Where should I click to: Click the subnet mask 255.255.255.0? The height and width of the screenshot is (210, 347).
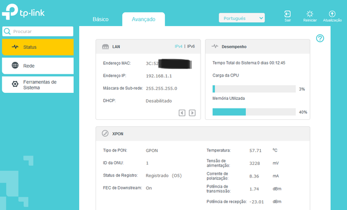click(x=162, y=88)
